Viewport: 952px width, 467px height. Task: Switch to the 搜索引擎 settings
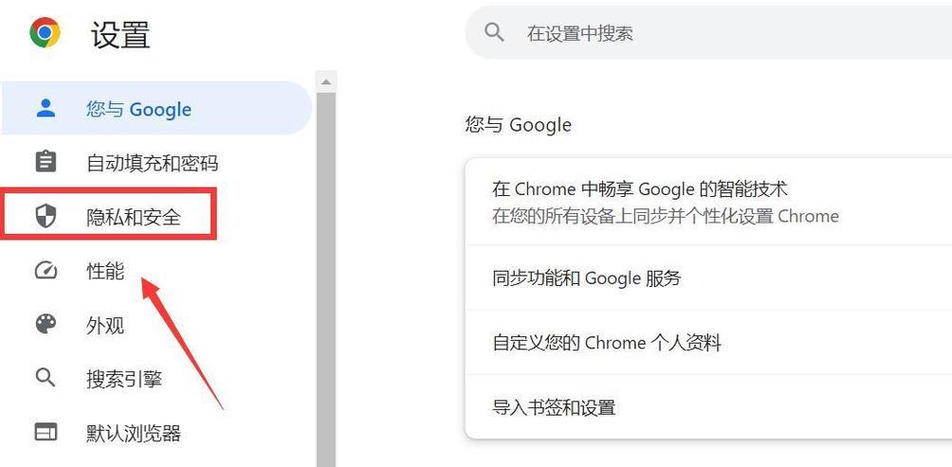click(x=124, y=379)
